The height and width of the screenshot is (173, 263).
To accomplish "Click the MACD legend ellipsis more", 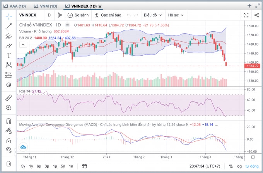I will [x=217, y=125].
